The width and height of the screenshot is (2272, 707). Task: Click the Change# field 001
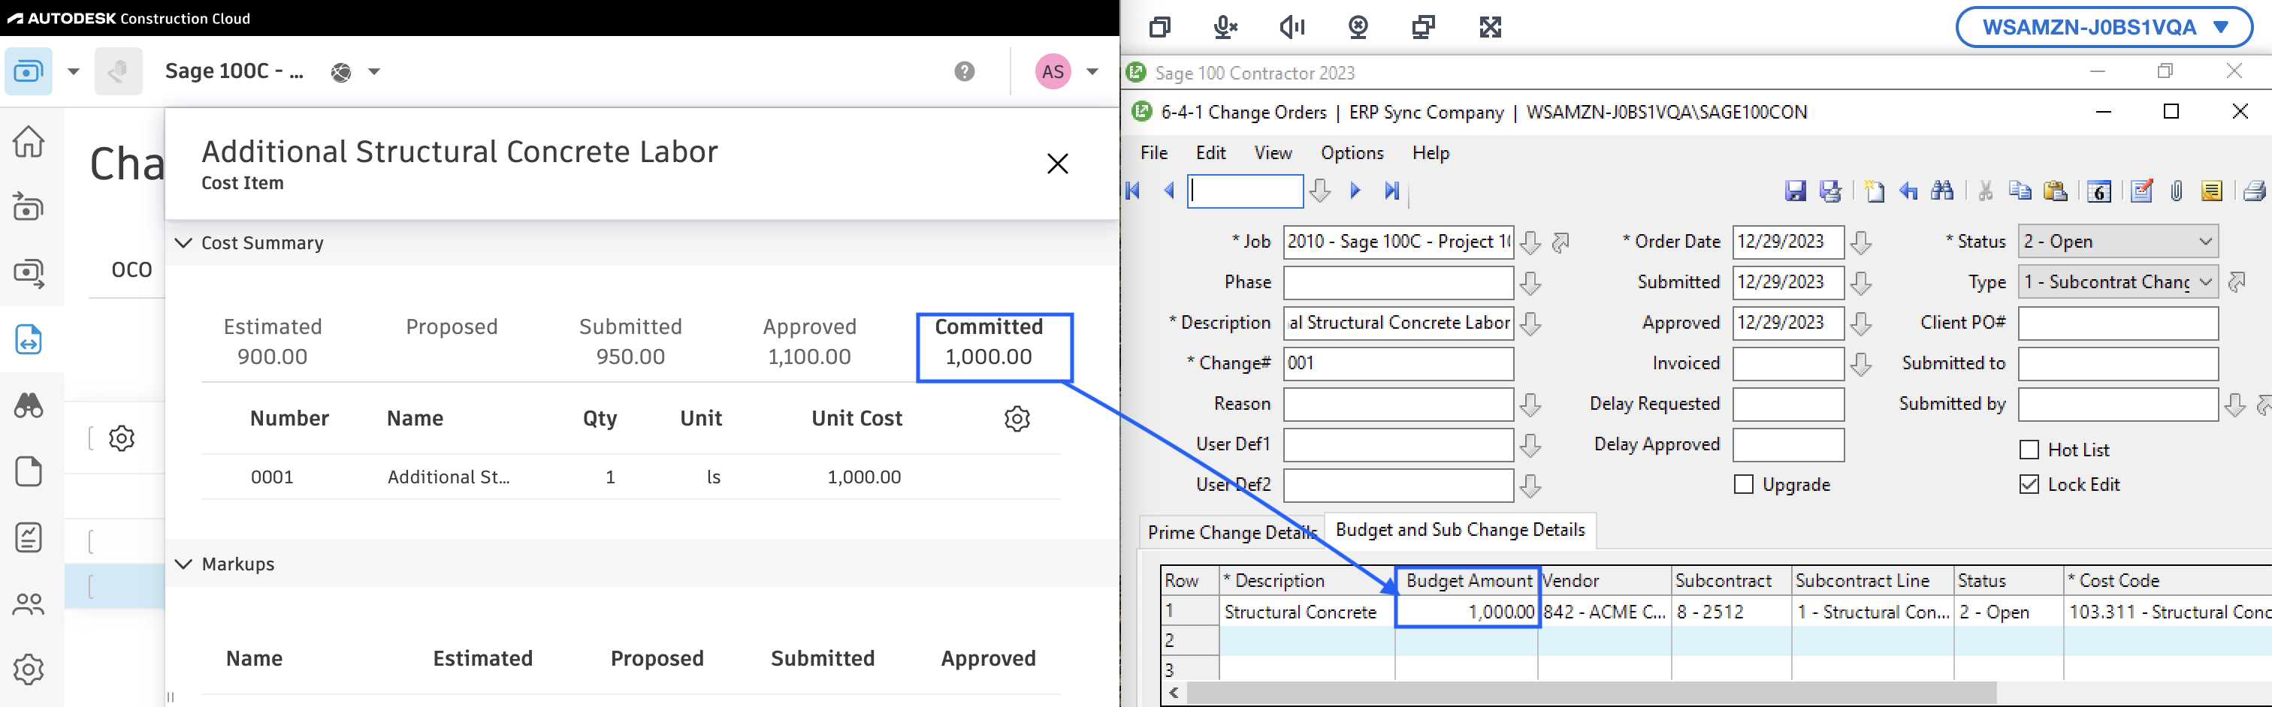click(1399, 363)
